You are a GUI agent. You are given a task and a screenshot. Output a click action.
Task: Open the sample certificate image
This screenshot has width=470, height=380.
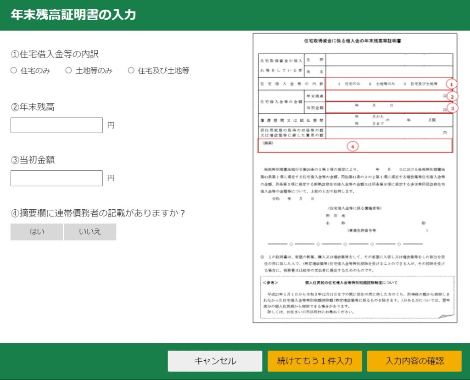click(355, 178)
